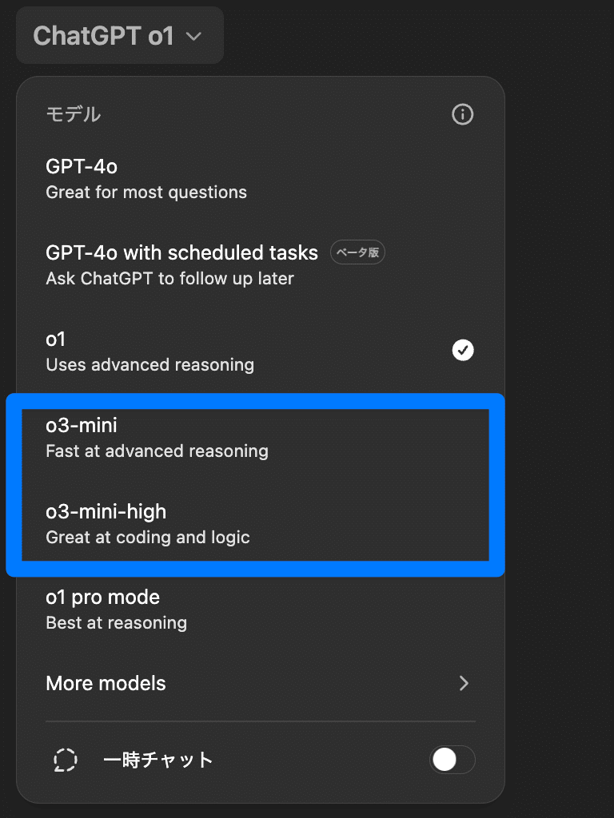Select o1 pro mode
Viewport: 614px width, 818px height.
pos(102,598)
